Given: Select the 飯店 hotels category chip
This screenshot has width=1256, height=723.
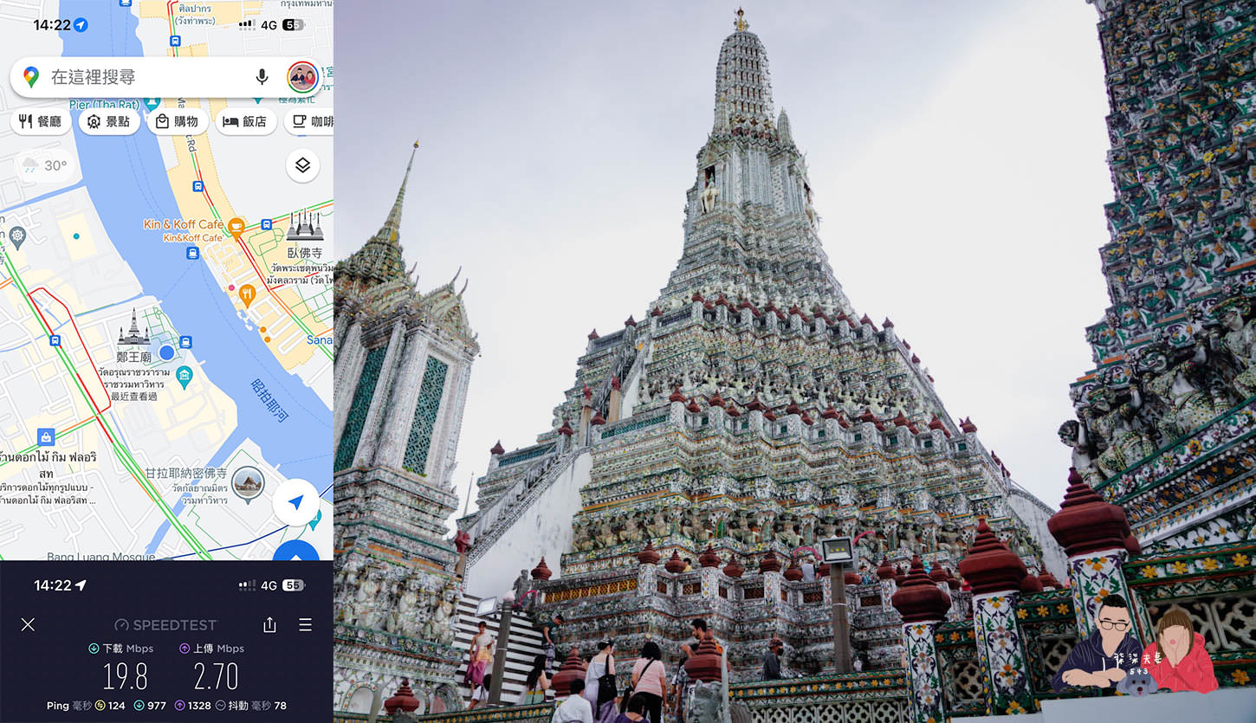Looking at the screenshot, I should pos(245,121).
